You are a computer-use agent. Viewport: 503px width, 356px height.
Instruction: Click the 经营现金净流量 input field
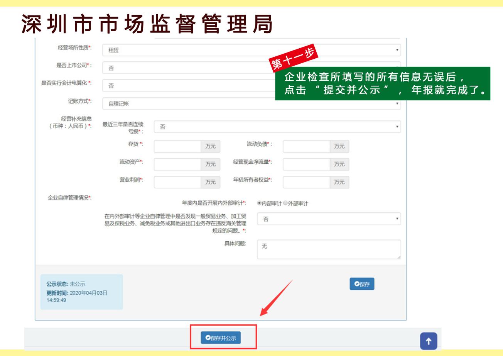(306, 164)
